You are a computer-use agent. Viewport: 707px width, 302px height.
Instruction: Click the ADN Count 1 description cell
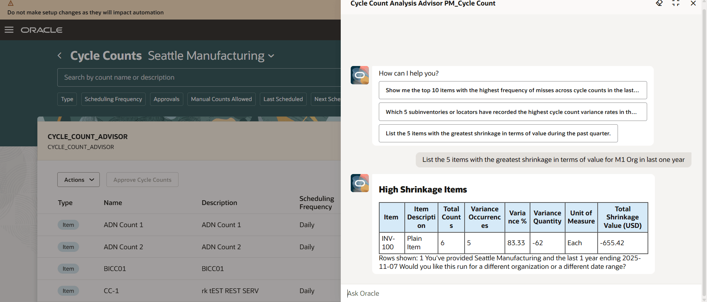tap(221, 225)
